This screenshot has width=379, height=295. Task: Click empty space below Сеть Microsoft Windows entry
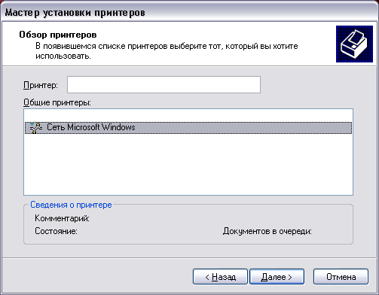pos(188,163)
